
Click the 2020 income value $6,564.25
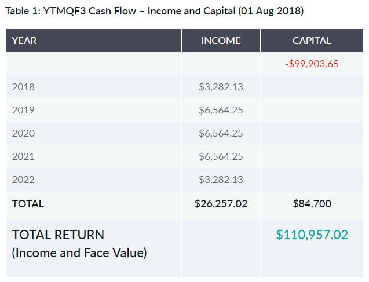(x=221, y=133)
